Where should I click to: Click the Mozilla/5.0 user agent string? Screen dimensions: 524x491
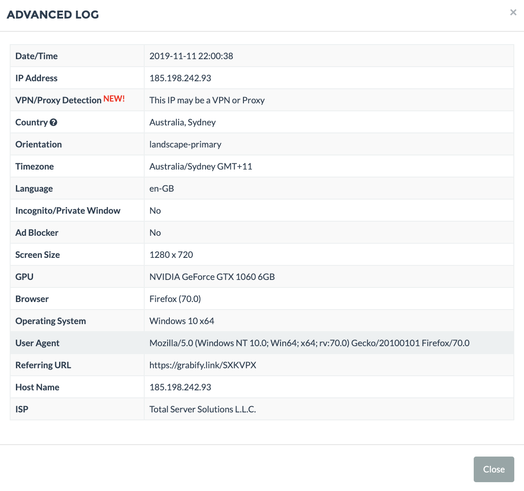point(309,343)
